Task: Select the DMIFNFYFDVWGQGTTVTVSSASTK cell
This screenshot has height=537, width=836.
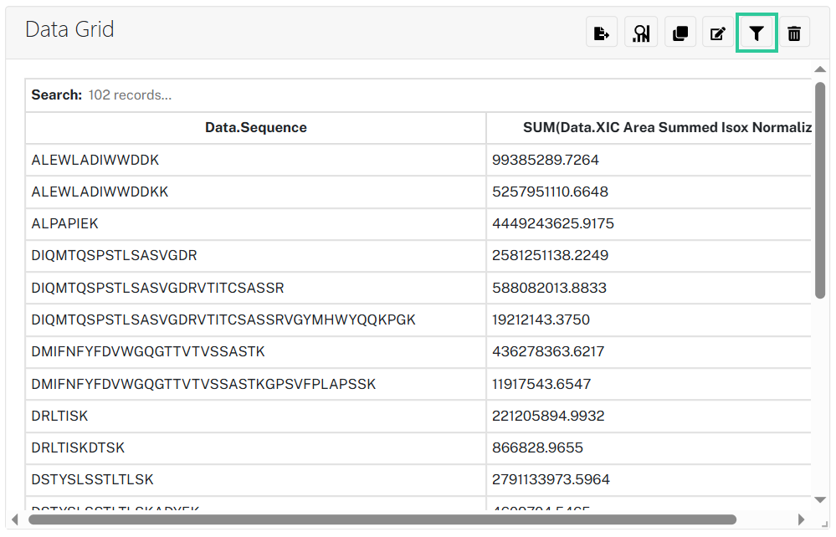Action: [x=255, y=351]
